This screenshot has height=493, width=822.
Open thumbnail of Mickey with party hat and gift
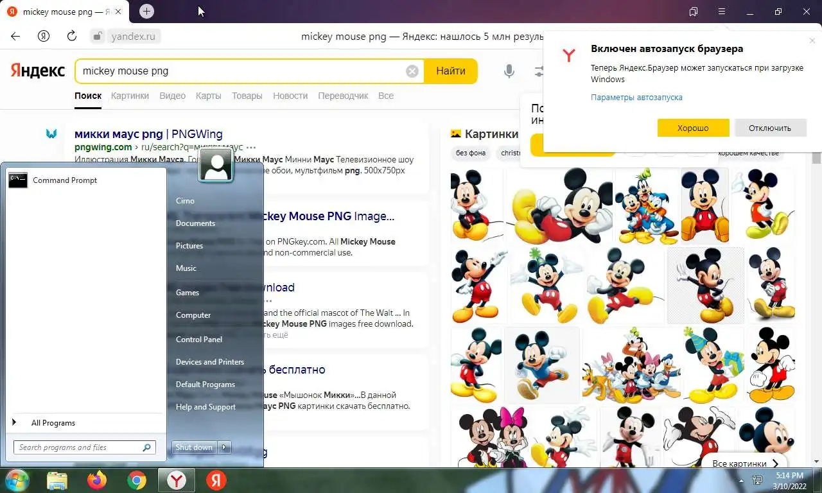[x=713, y=365]
